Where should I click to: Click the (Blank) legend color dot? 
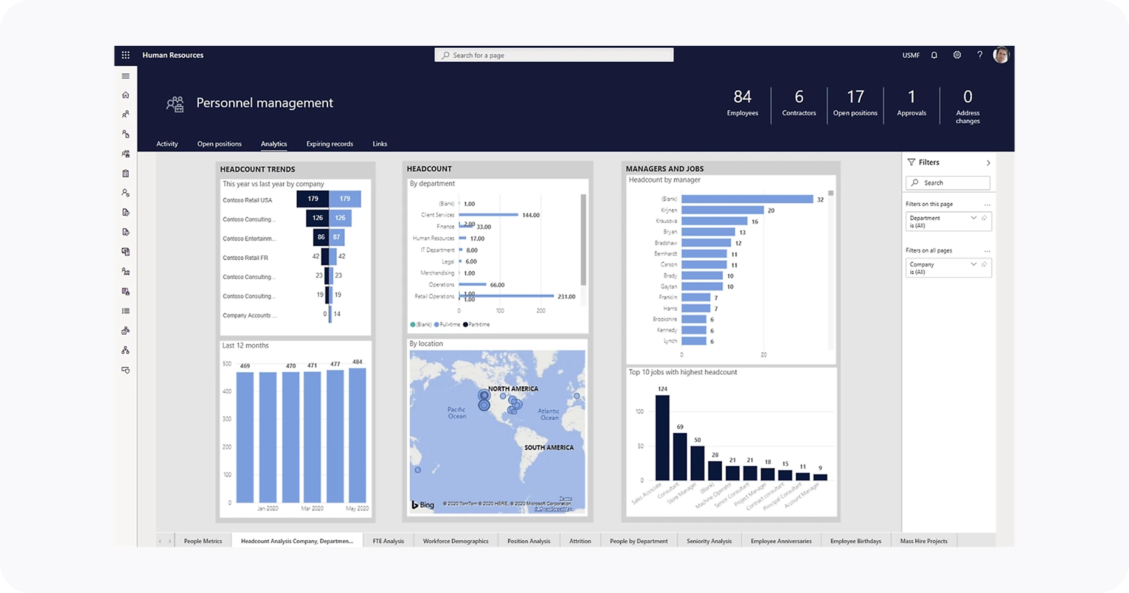pos(413,324)
